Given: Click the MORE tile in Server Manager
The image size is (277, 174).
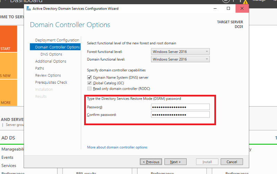Looking at the screenshot, I should tap(8, 93).
